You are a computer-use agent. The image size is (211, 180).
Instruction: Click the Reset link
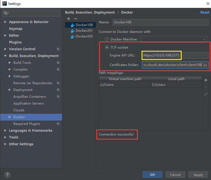coord(205,12)
